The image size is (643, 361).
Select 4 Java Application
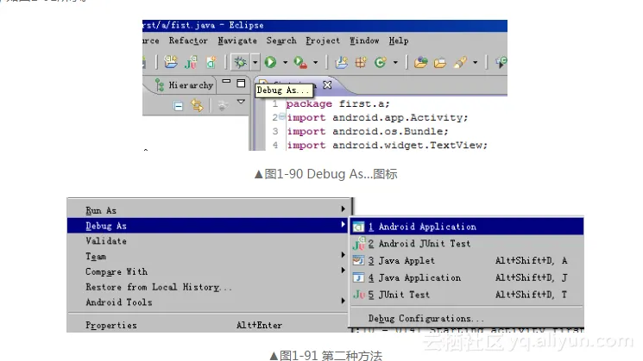tap(467, 277)
